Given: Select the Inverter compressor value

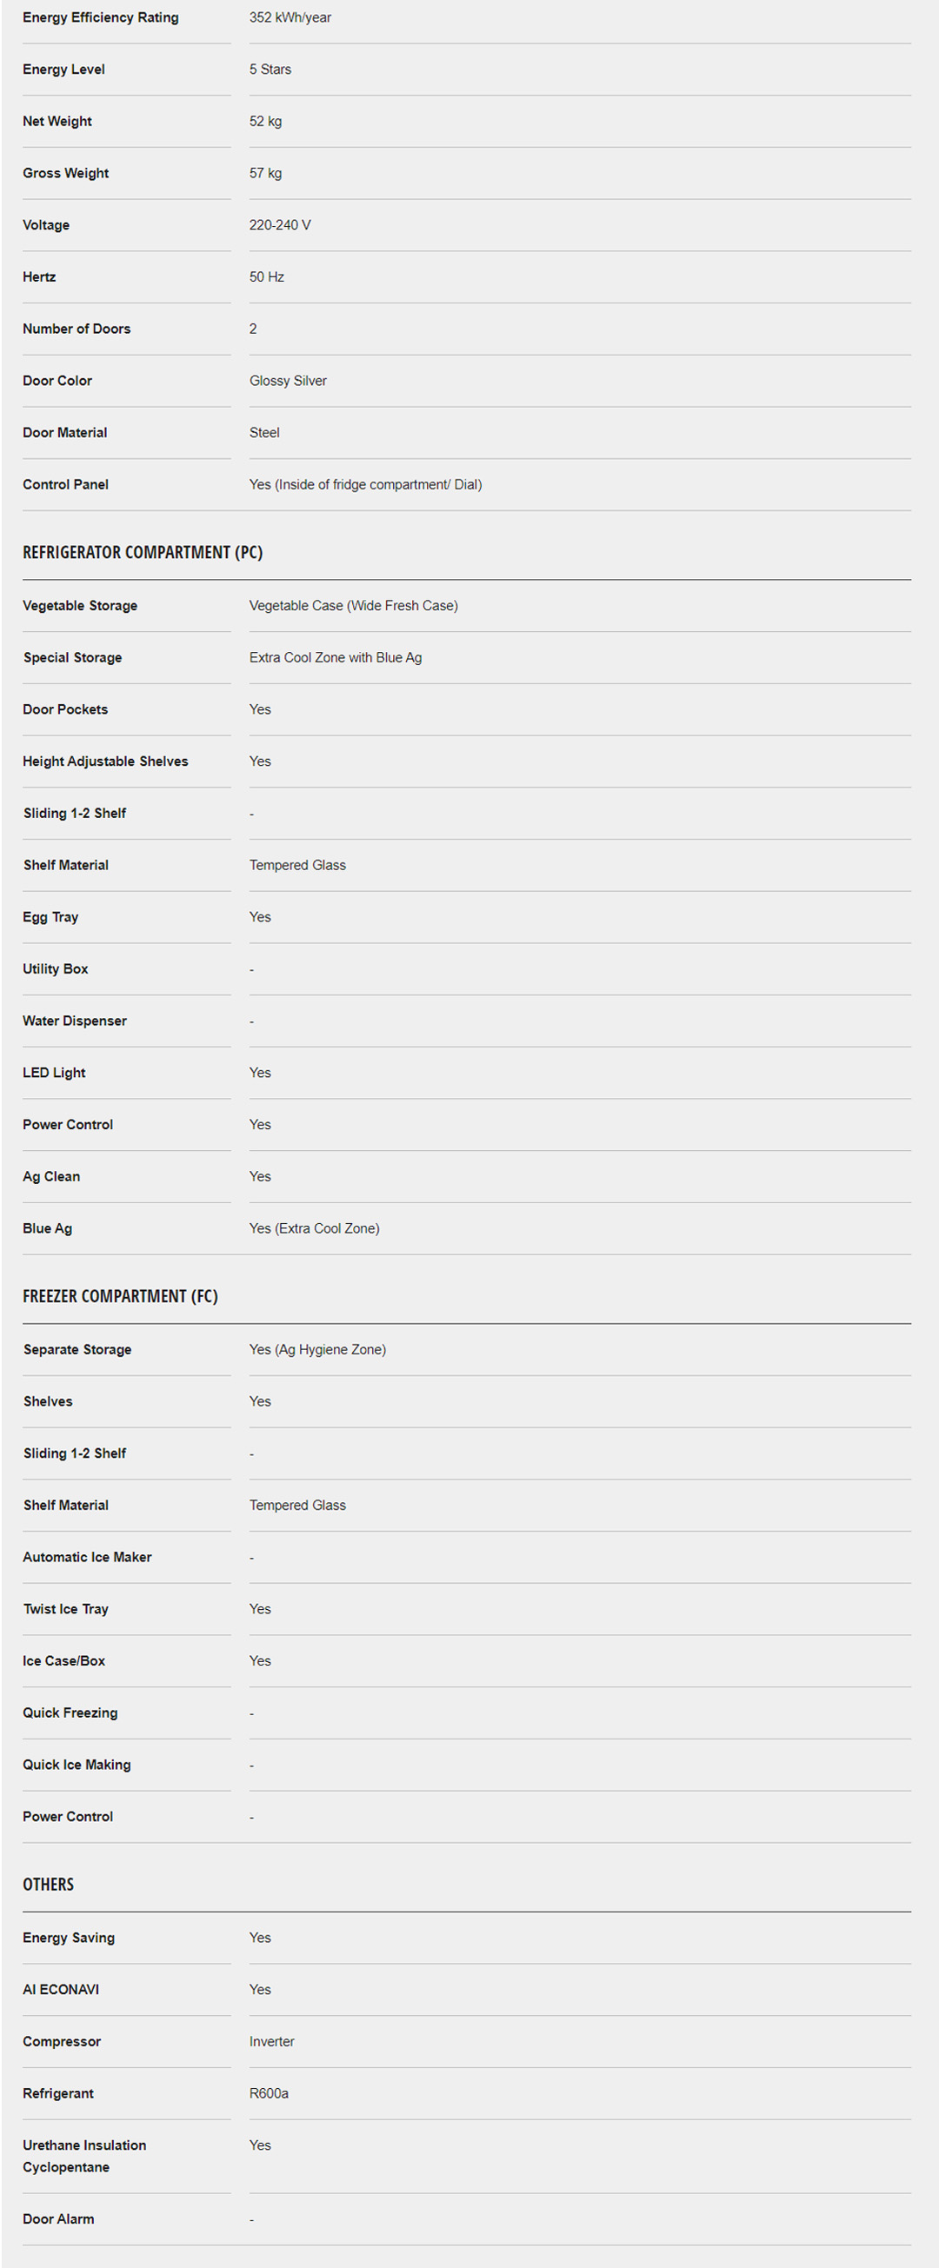Looking at the screenshot, I should tap(271, 2042).
